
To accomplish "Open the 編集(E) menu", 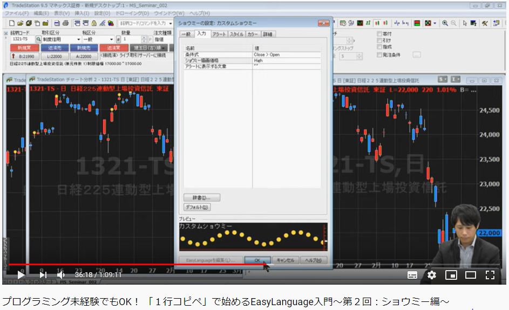I will pyautogui.click(x=41, y=13).
